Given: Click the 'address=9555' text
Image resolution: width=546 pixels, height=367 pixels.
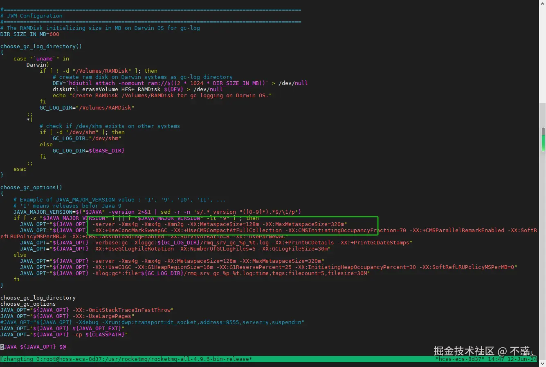Looking at the screenshot, I should [220, 322].
